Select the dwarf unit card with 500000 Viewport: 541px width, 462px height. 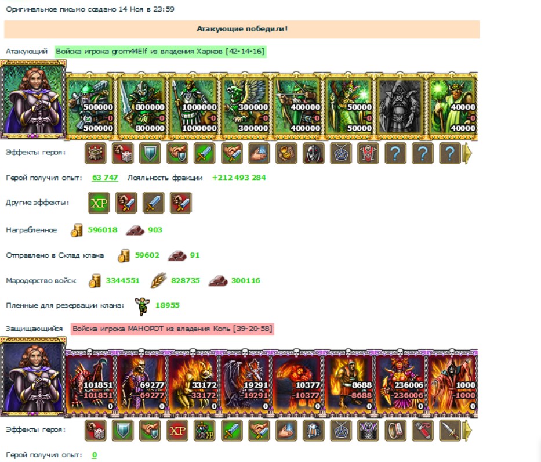(90, 106)
